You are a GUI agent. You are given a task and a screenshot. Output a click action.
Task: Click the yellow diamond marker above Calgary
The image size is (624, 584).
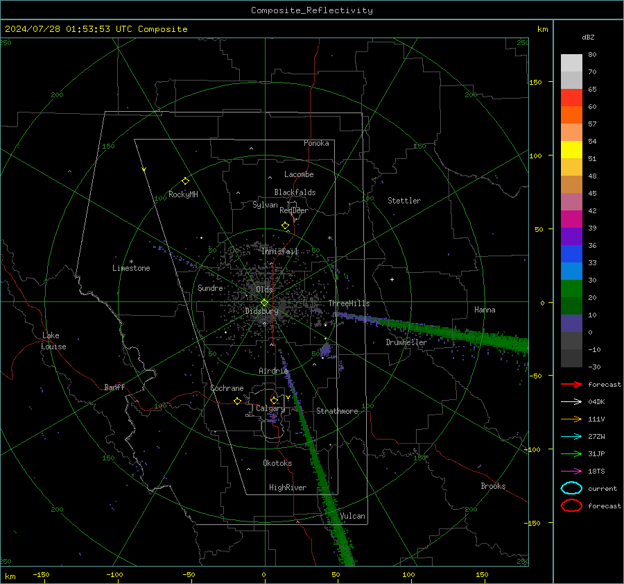pos(274,400)
